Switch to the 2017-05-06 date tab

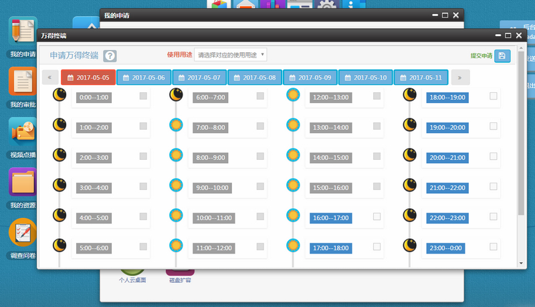pos(144,78)
